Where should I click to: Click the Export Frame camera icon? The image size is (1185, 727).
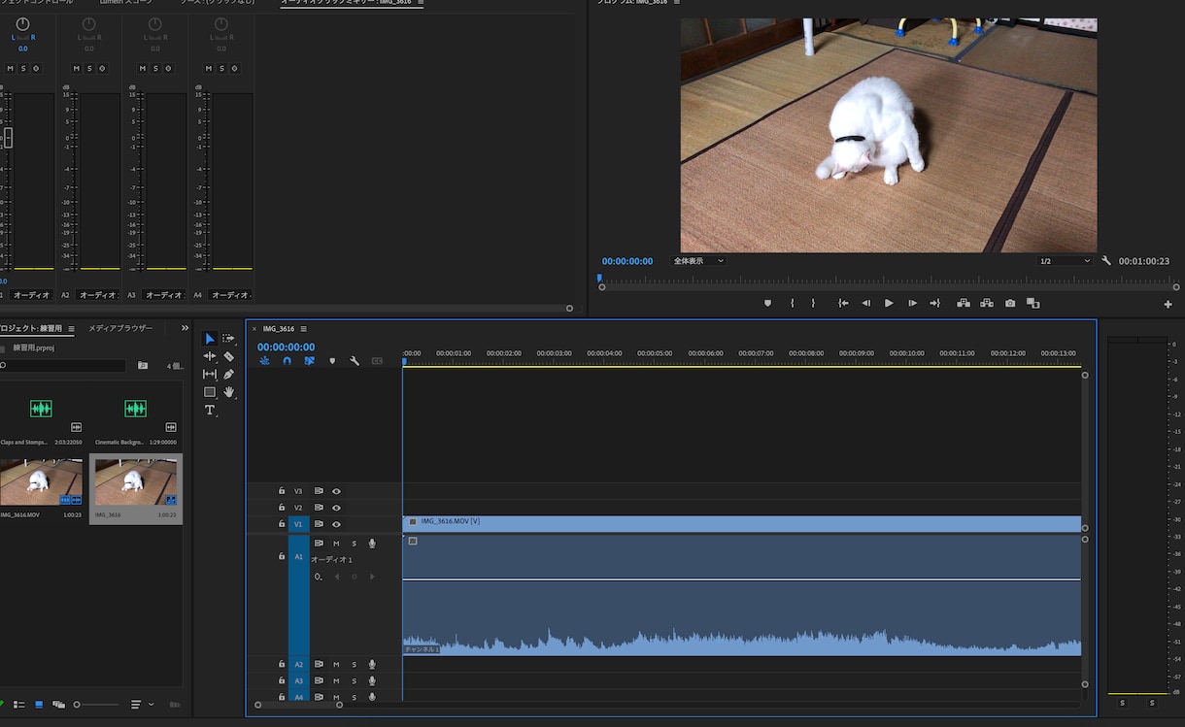(1010, 303)
